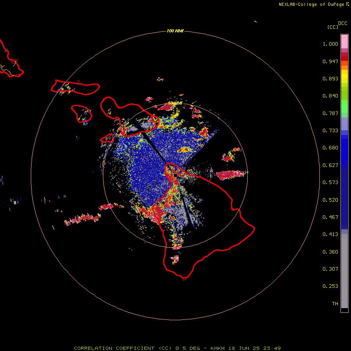Click the 23:49 timestamp text
351x351 pixels.
click(272, 348)
